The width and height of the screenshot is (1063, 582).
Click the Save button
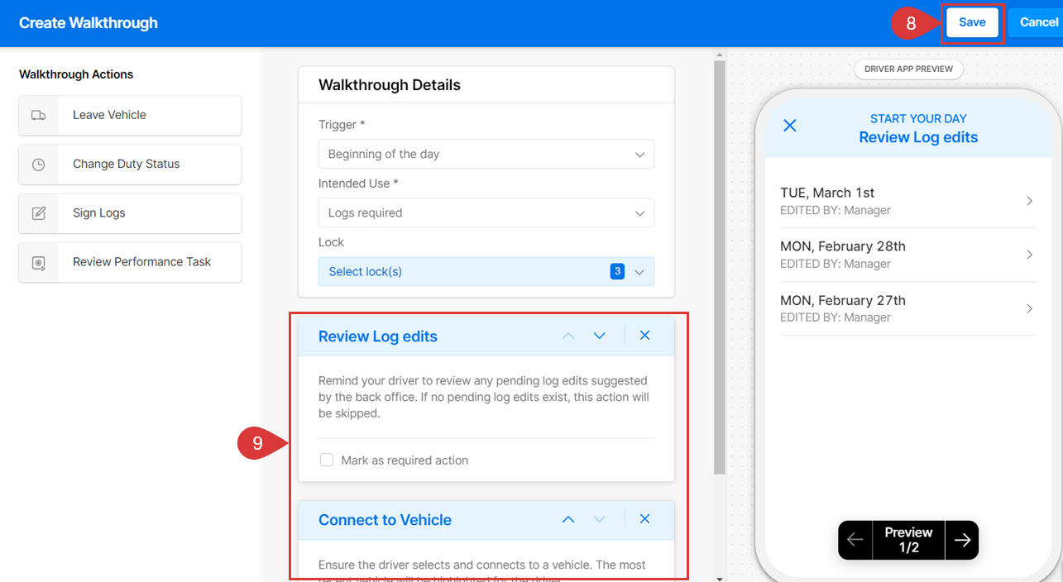point(972,23)
